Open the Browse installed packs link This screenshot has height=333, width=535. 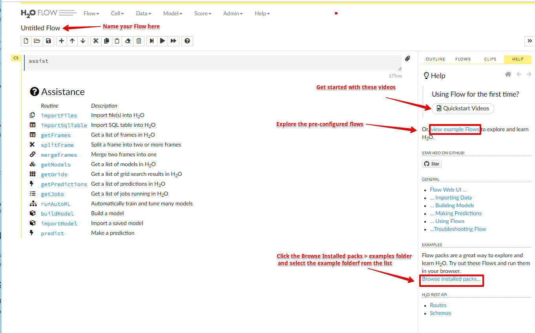pyautogui.click(x=451, y=279)
